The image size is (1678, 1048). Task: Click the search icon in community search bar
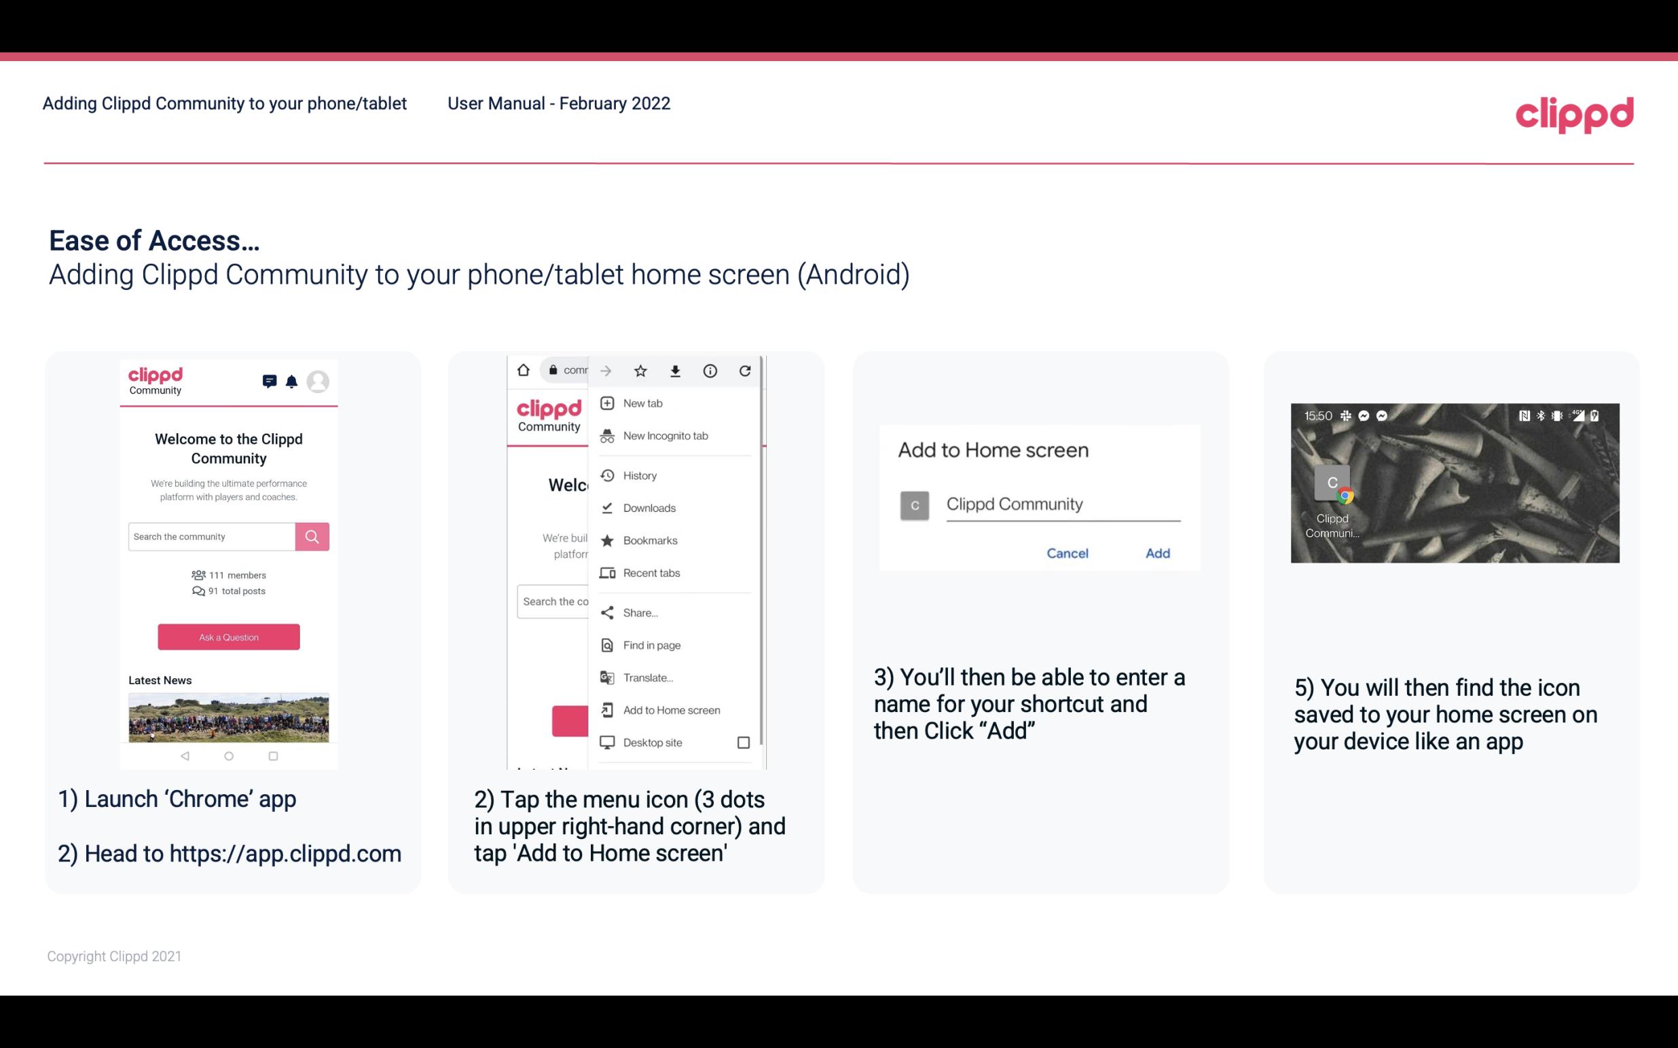pos(312,536)
